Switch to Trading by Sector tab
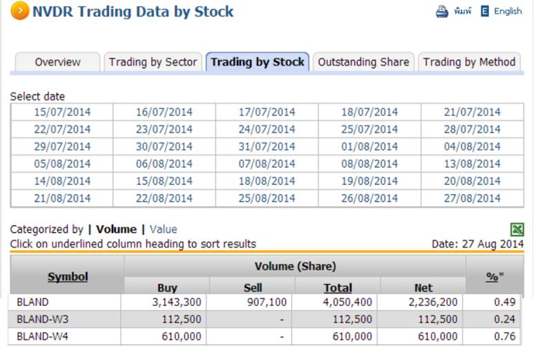 153,62
